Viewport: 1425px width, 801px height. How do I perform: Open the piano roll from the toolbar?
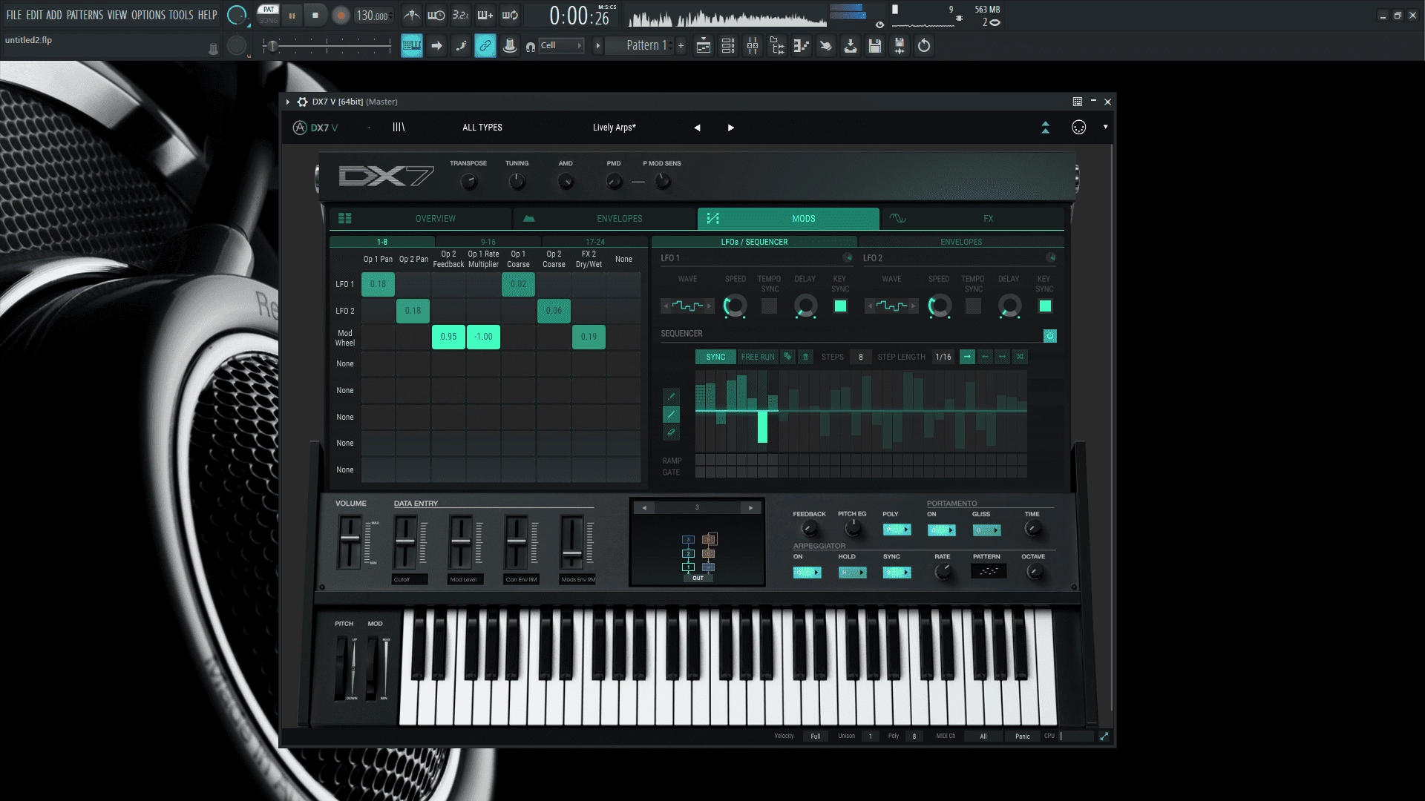(x=802, y=46)
